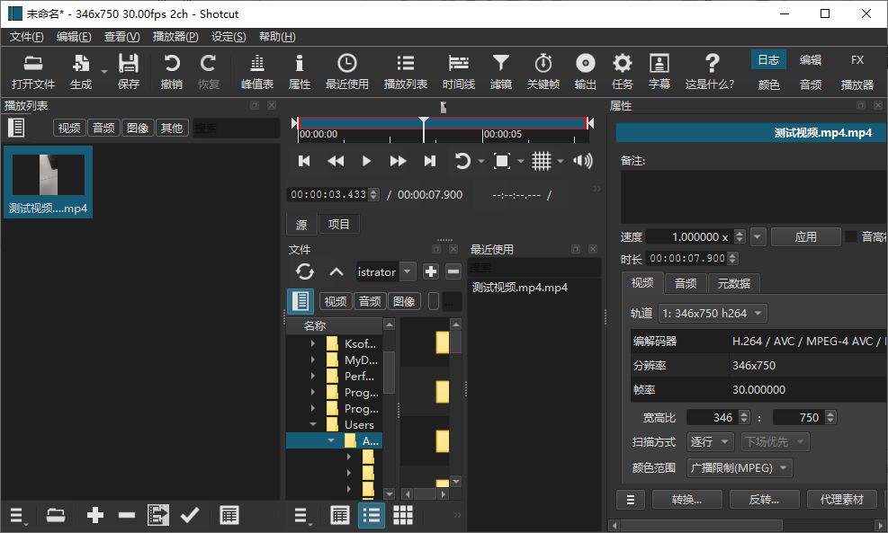The height and width of the screenshot is (533, 888).
Task: Click the minus icon in Files panel
Action: point(453,272)
